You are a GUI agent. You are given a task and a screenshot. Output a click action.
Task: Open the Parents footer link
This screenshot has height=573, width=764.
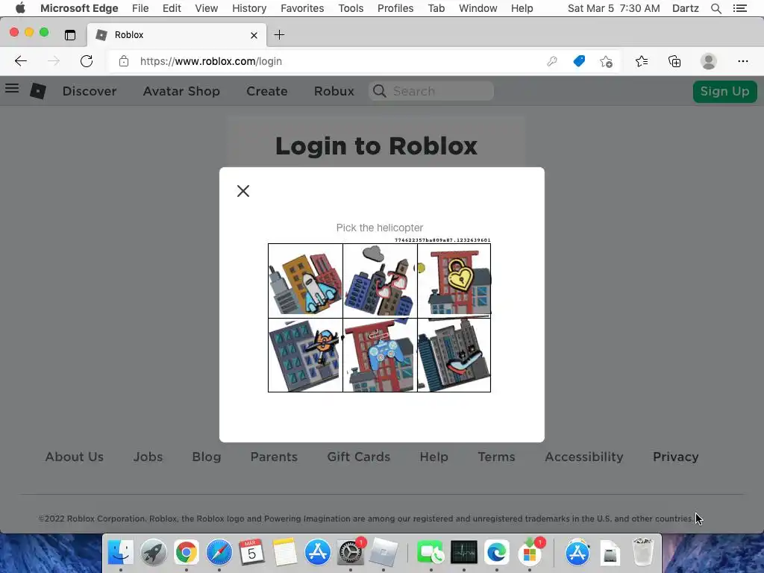[x=274, y=457]
